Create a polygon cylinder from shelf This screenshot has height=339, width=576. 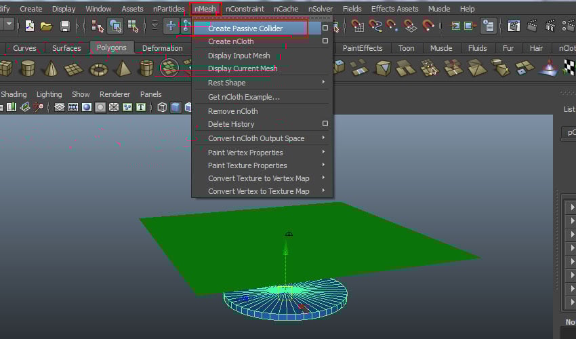(28, 68)
